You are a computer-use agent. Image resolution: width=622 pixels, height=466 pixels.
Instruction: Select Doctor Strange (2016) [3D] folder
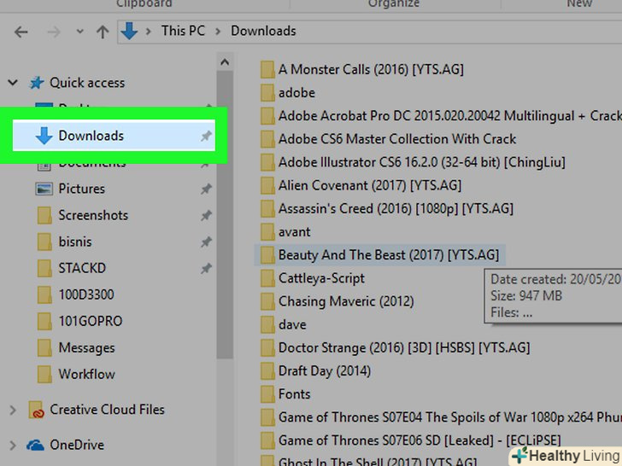coord(404,347)
